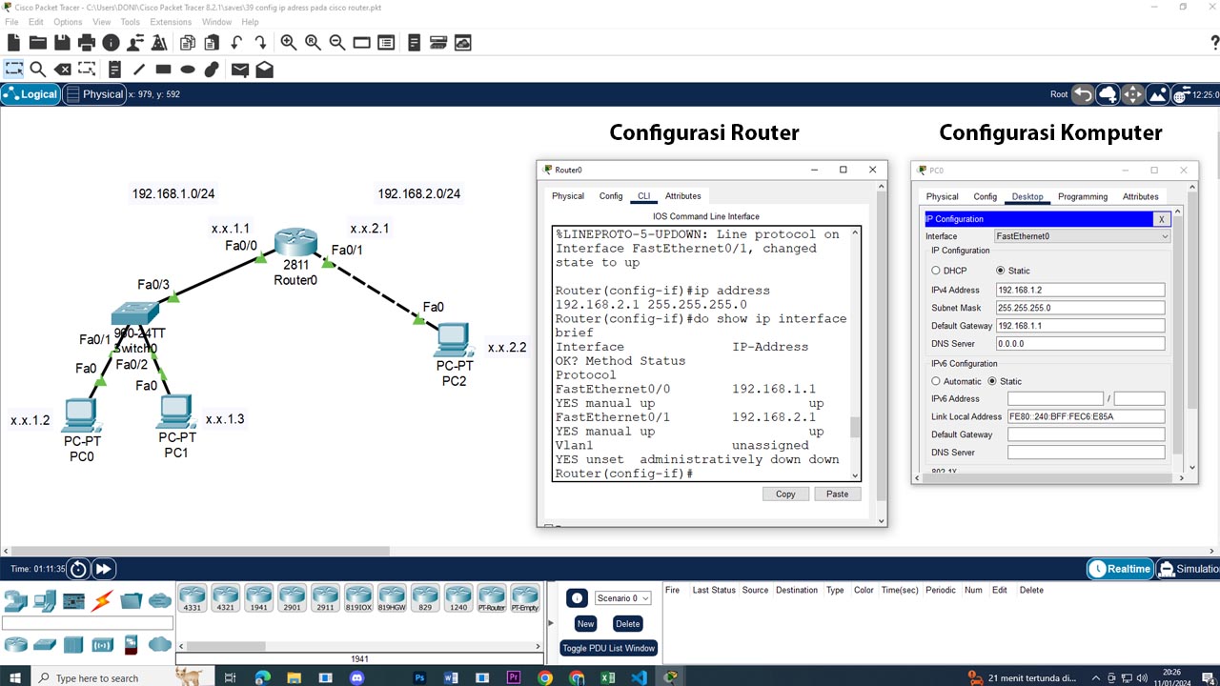1220x686 pixels.
Task: Add a note with the Place Note tool
Action: click(114, 69)
